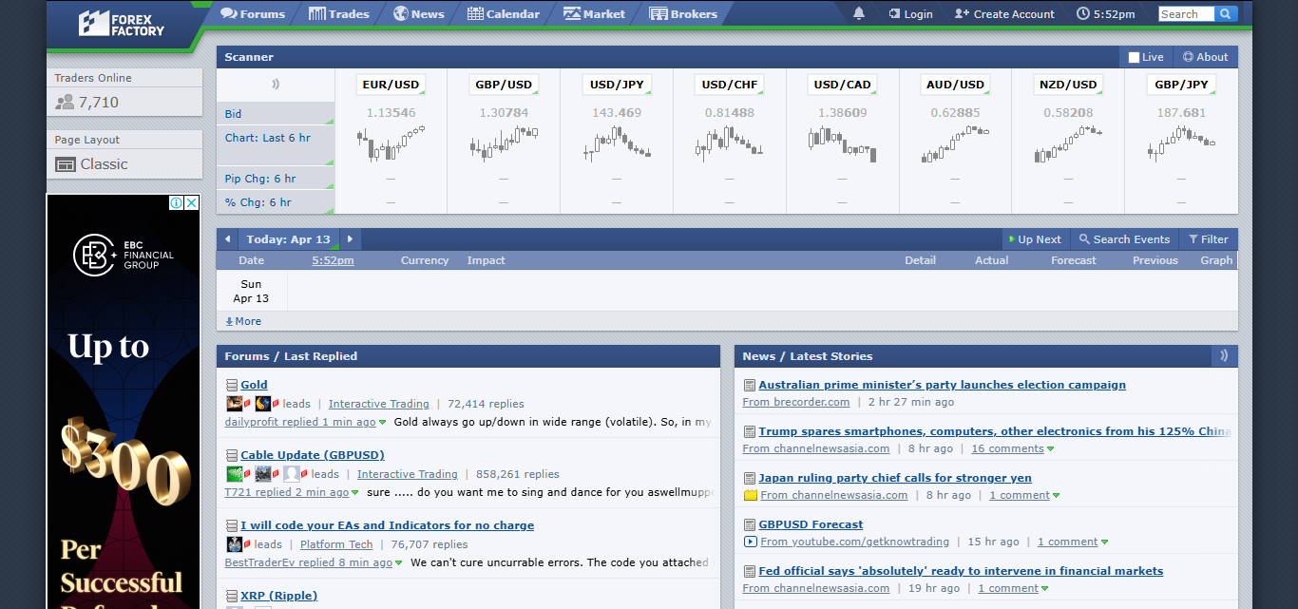Click the Forex Factory logo
The height and width of the screenshot is (609, 1298).
pos(122,24)
